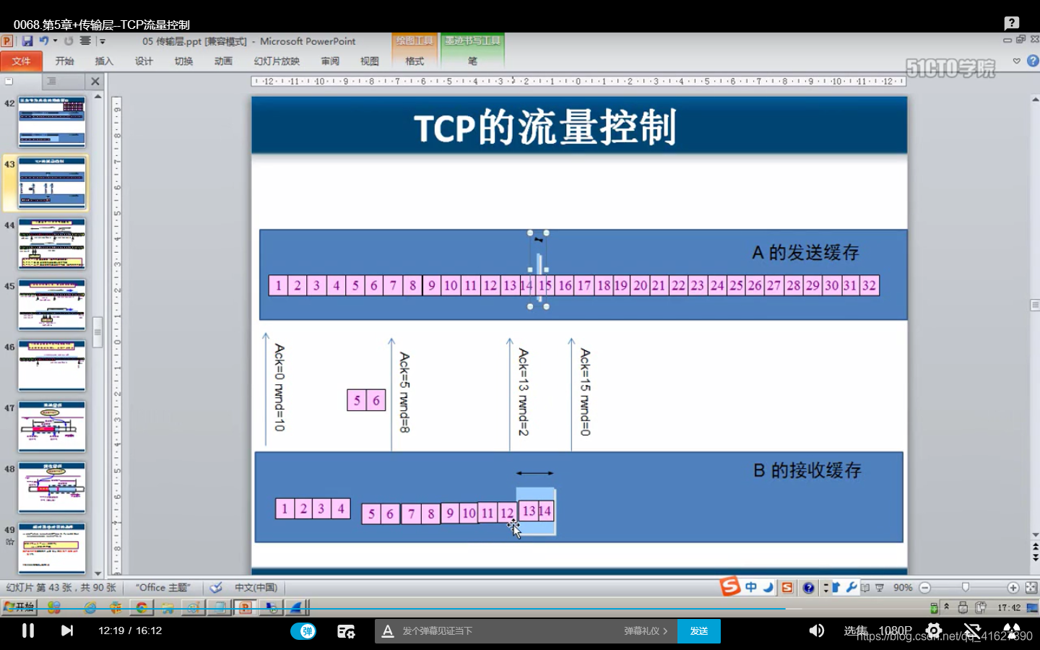Click the spell check icon in status bar
This screenshot has width=1040, height=650.
(216, 587)
